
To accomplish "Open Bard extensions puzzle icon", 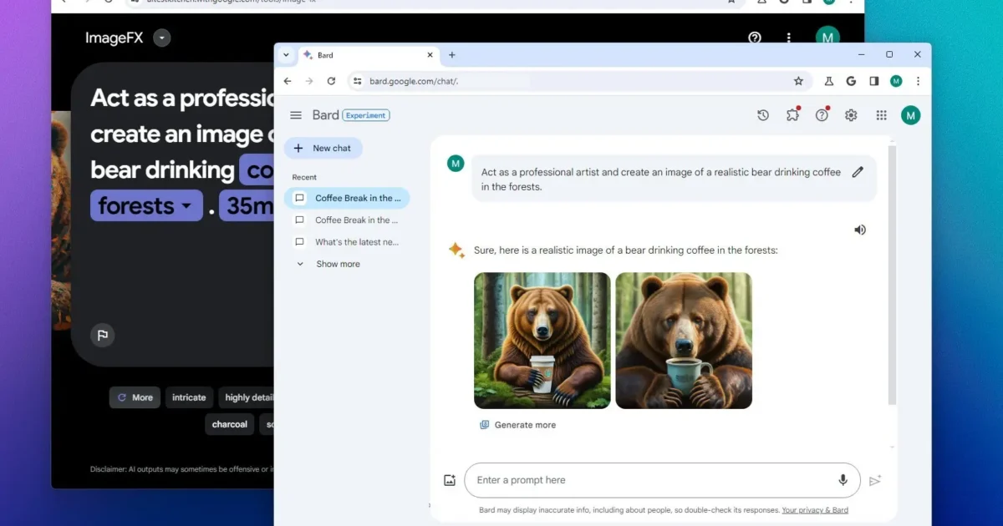I will click(793, 115).
